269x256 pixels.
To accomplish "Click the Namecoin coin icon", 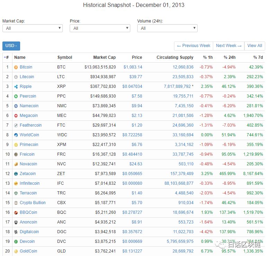I will pos(16,106).
